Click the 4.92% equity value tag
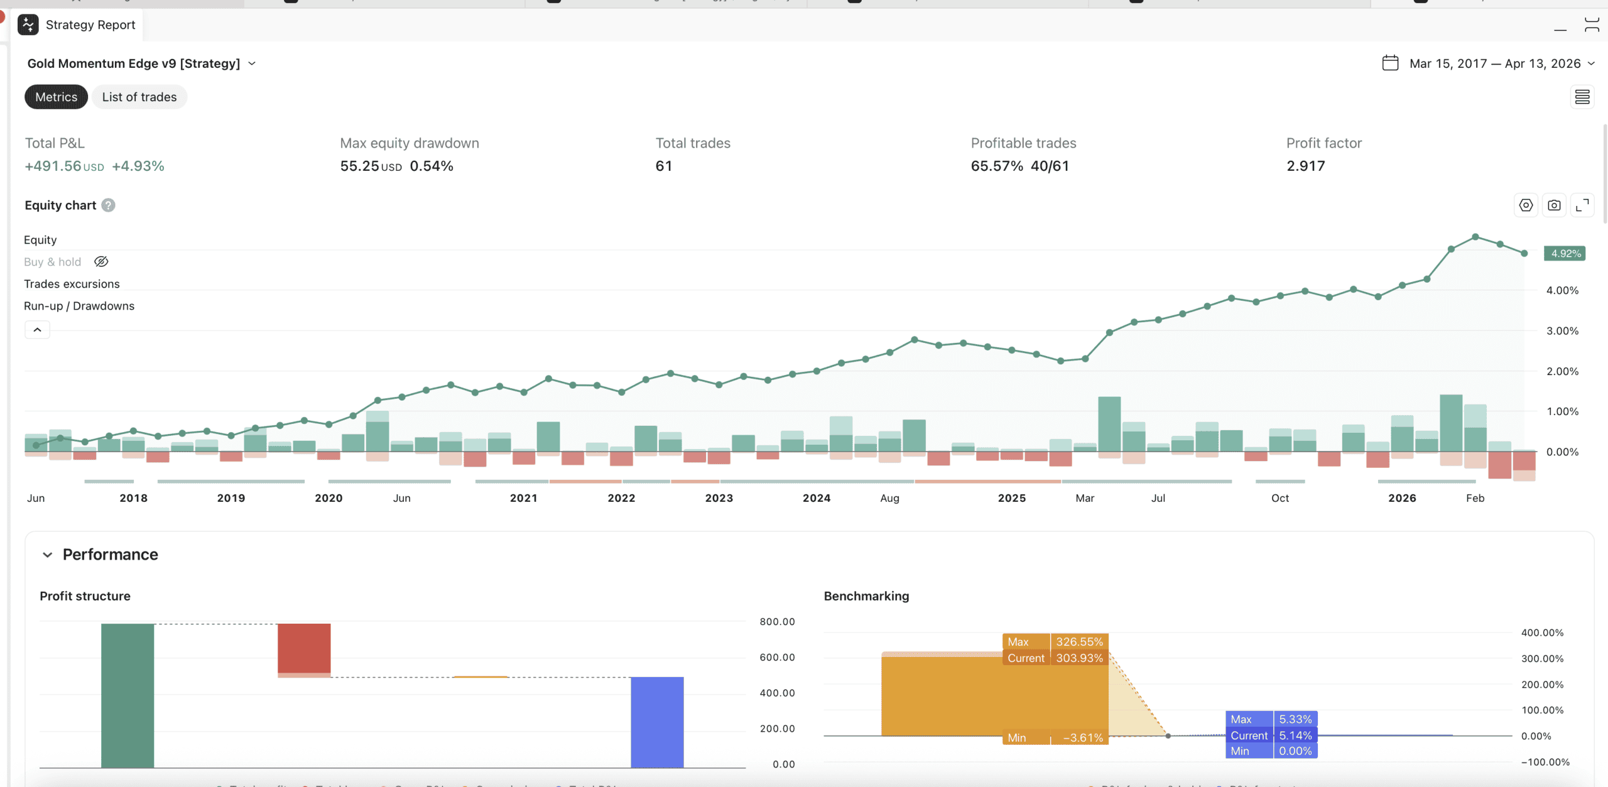Viewport: 1608px width, 787px height. coord(1565,253)
